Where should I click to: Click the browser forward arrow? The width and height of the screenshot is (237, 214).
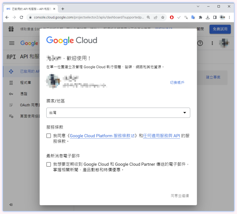coord(14,17)
